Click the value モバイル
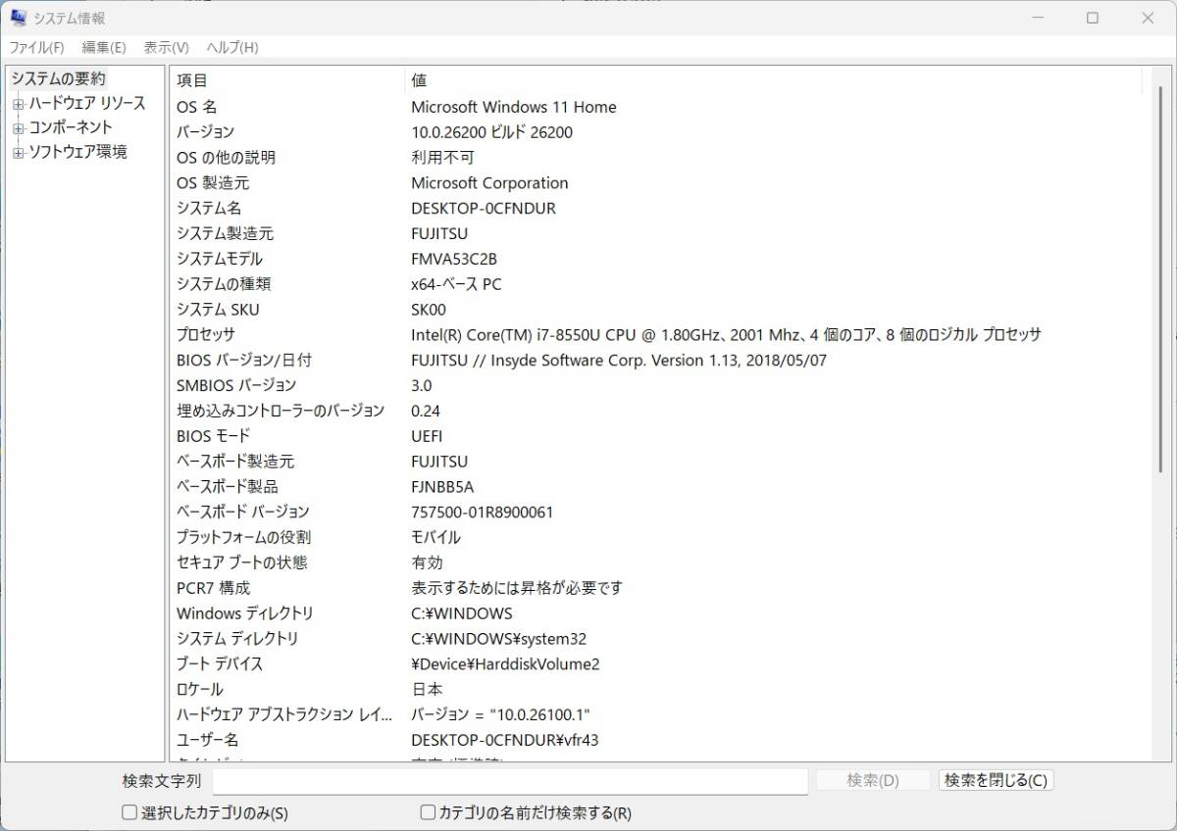The image size is (1177, 831). coord(435,538)
